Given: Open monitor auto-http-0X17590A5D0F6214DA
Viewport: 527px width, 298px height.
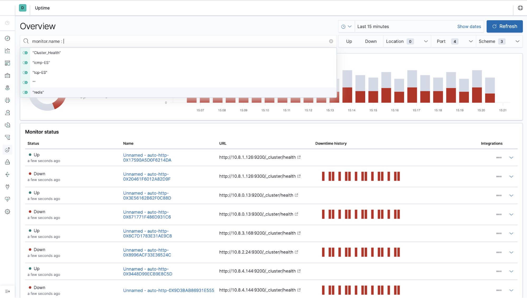Looking at the screenshot, I should point(147,157).
